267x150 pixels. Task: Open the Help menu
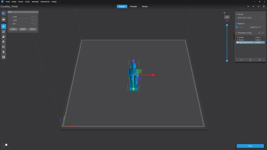54,1
